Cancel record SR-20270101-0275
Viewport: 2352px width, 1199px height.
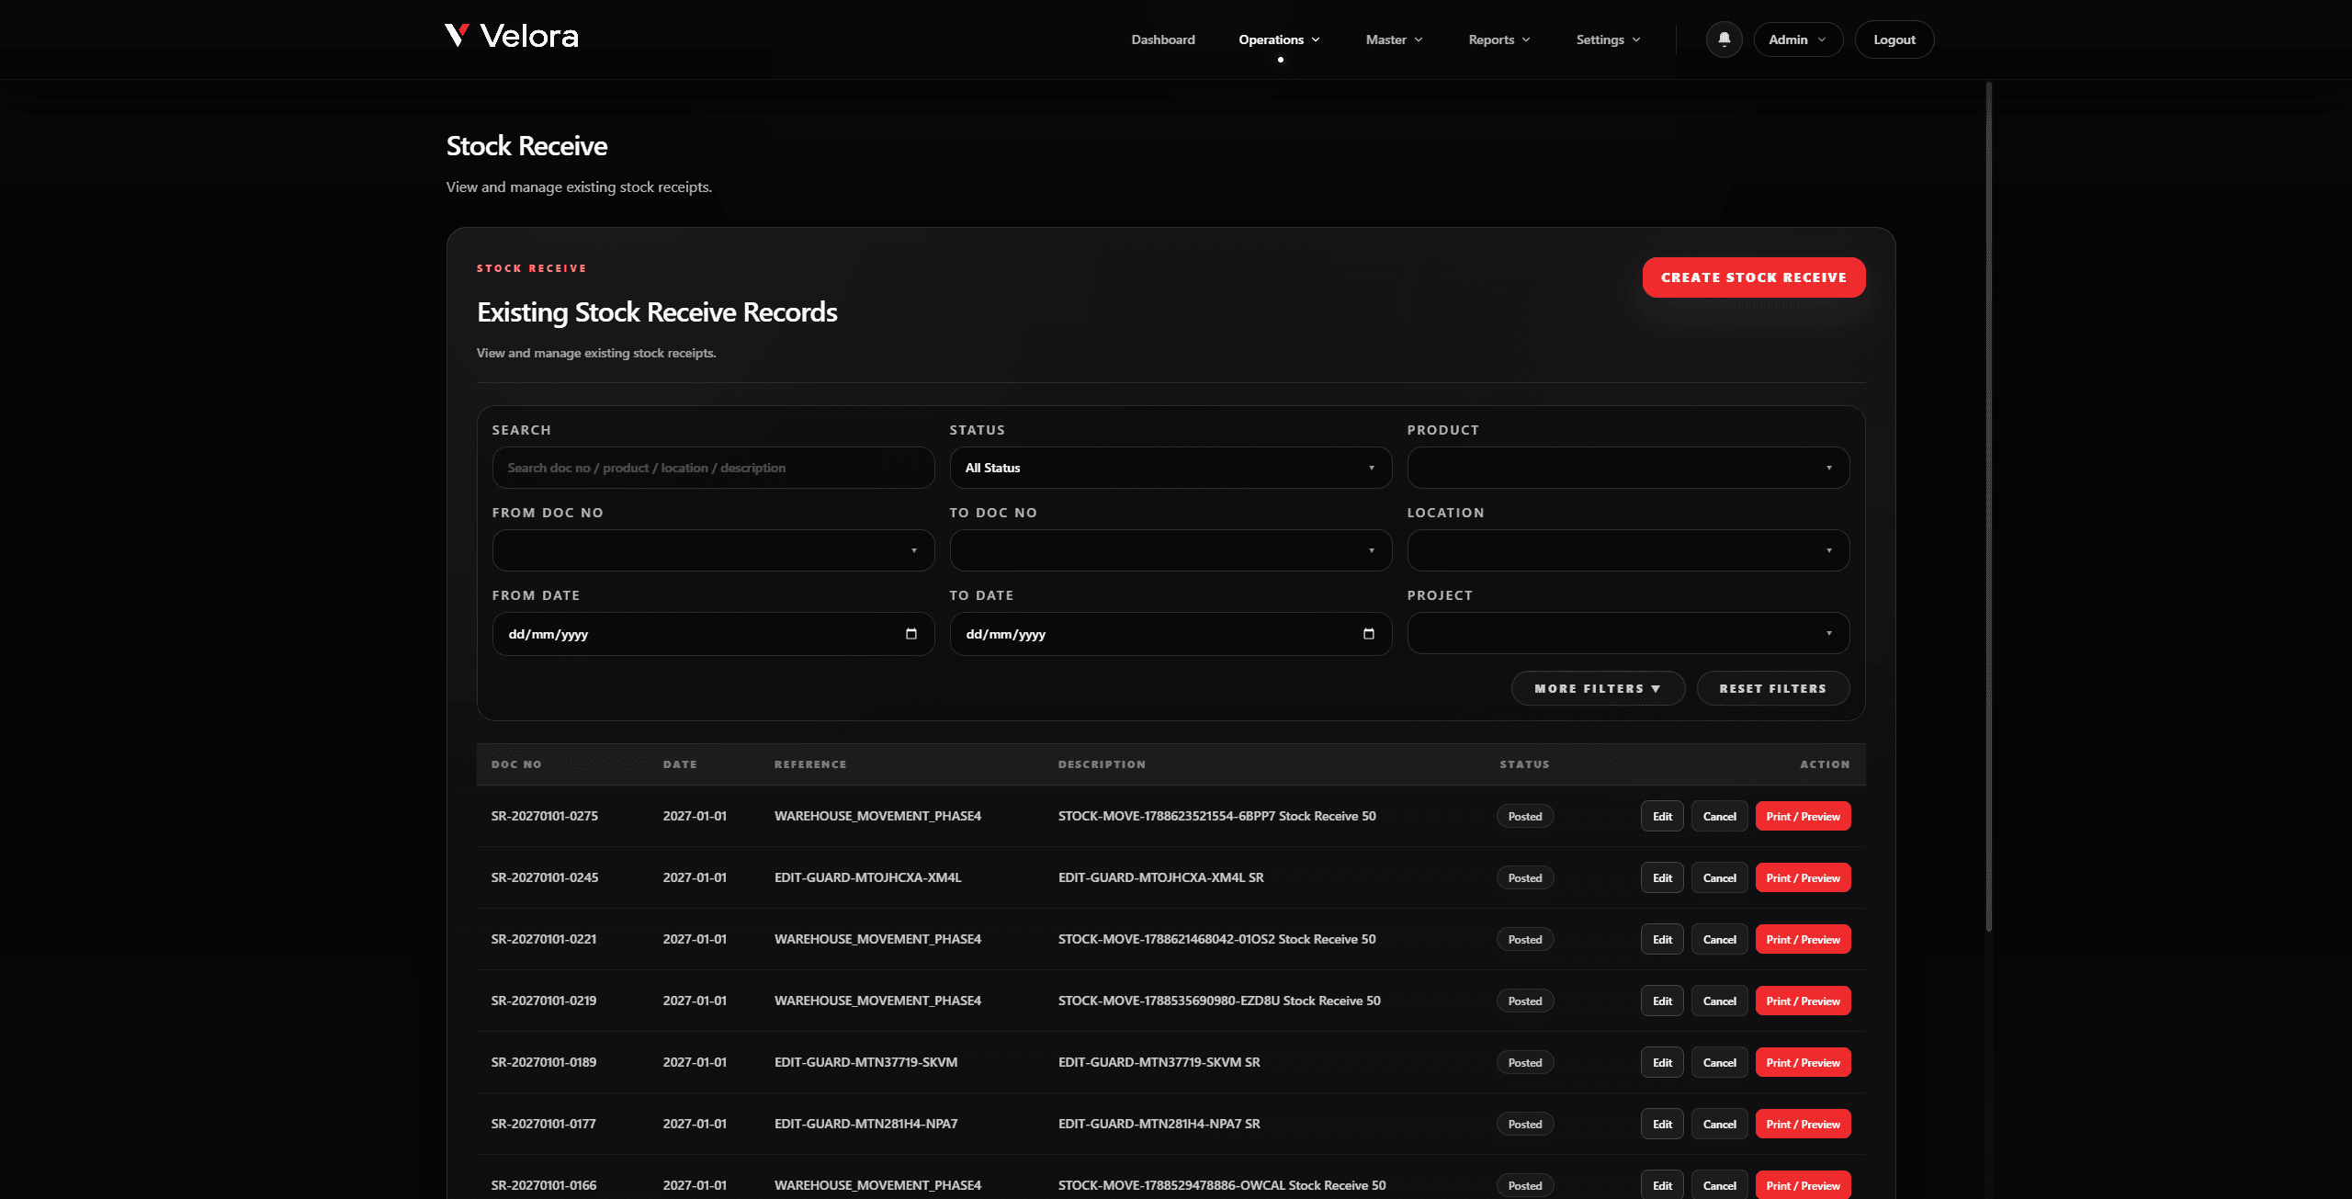[x=1719, y=816]
